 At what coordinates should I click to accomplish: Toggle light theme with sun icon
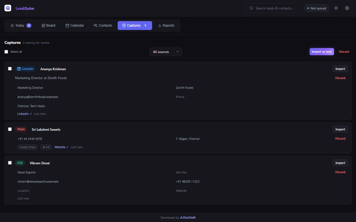[336, 8]
